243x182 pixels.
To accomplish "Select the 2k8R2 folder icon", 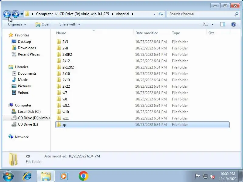I will (59, 54).
